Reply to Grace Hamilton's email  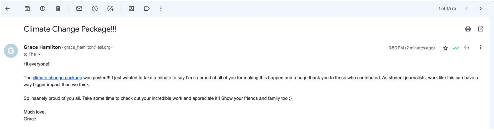[x=467, y=48]
